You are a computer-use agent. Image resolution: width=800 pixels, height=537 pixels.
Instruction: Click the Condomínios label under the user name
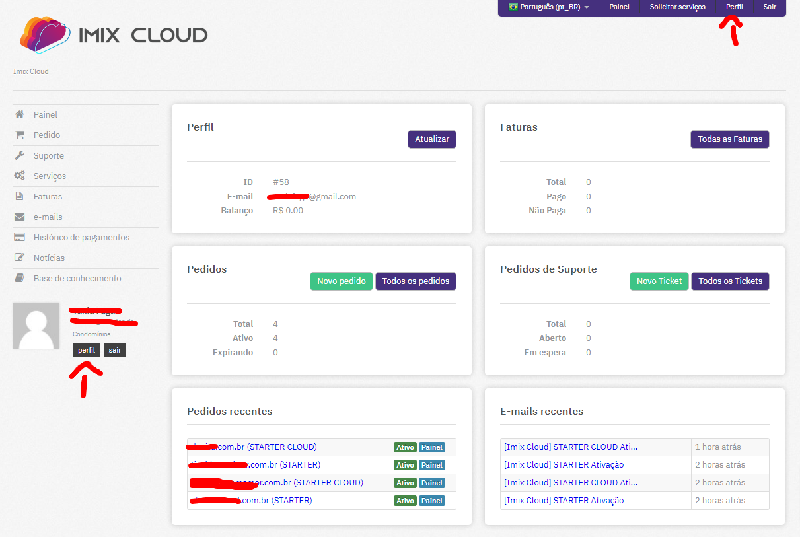[92, 334]
